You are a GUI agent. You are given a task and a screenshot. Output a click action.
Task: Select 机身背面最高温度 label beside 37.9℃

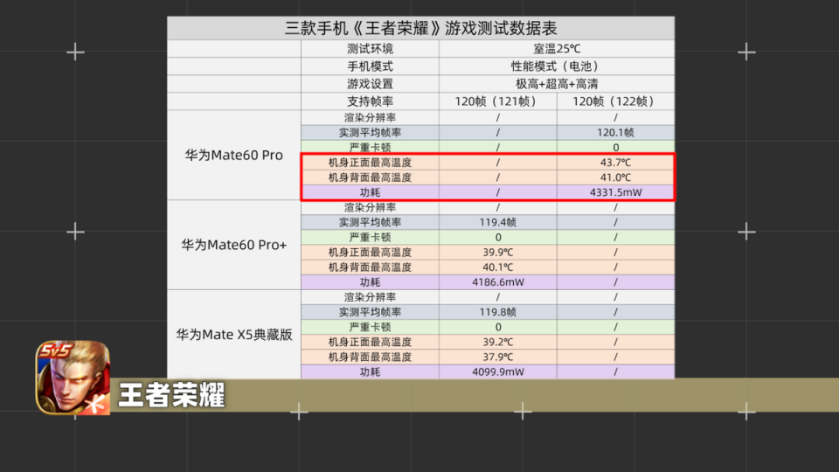pos(370,357)
